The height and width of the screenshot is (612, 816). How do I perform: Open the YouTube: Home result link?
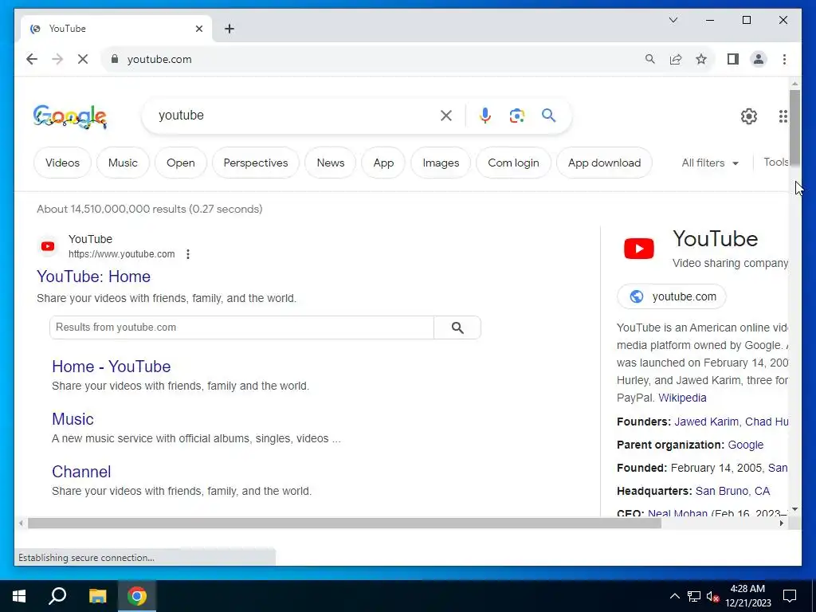pyautogui.click(x=94, y=277)
